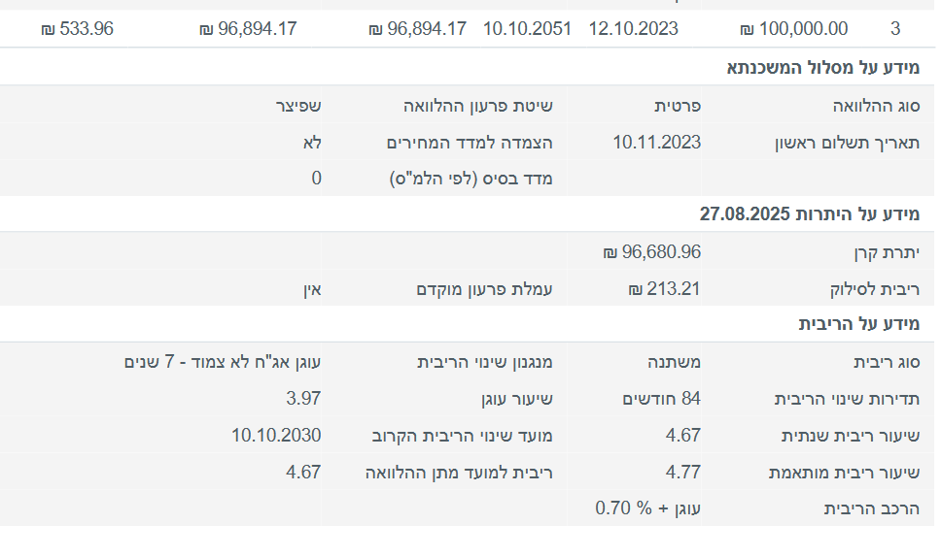Image resolution: width=941 pixels, height=557 pixels.
Task: Click the 100,000.00 ₪ loan amount
Action: (793, 29)
